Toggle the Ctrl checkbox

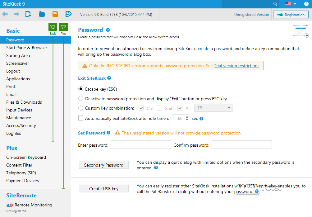(x=141, y=108)
